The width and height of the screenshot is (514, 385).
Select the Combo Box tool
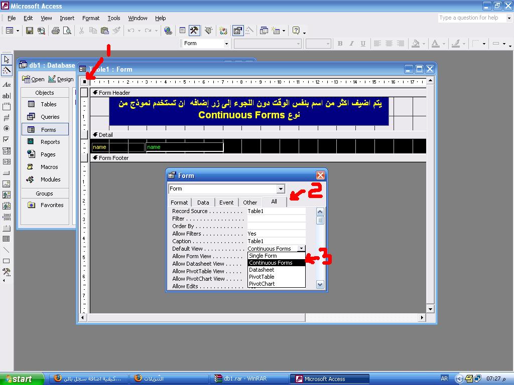point(7,150)
